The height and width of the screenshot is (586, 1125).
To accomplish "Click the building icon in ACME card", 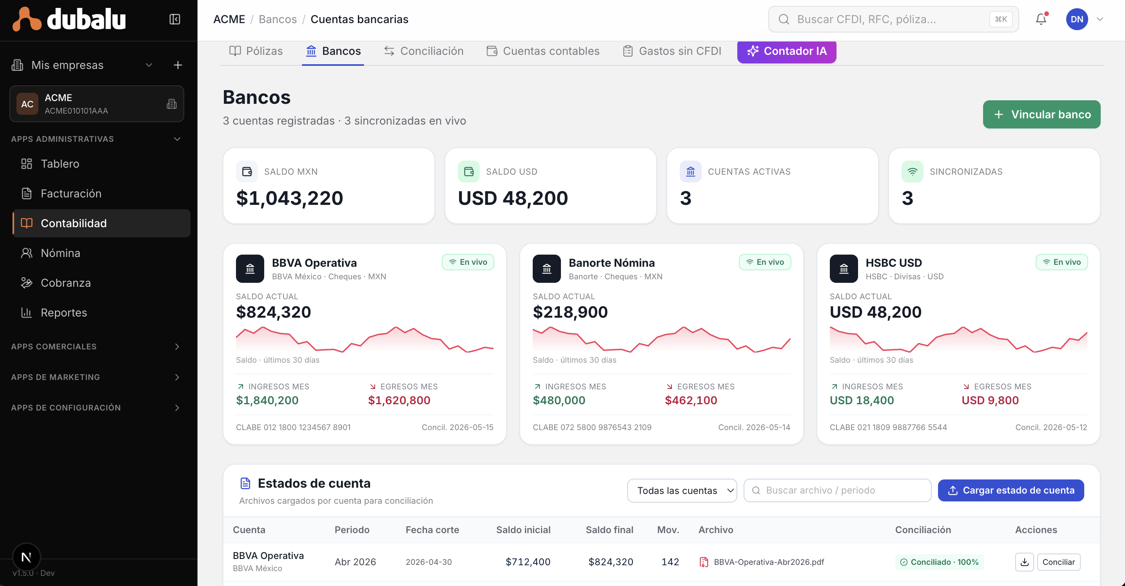I will [172, 104].
